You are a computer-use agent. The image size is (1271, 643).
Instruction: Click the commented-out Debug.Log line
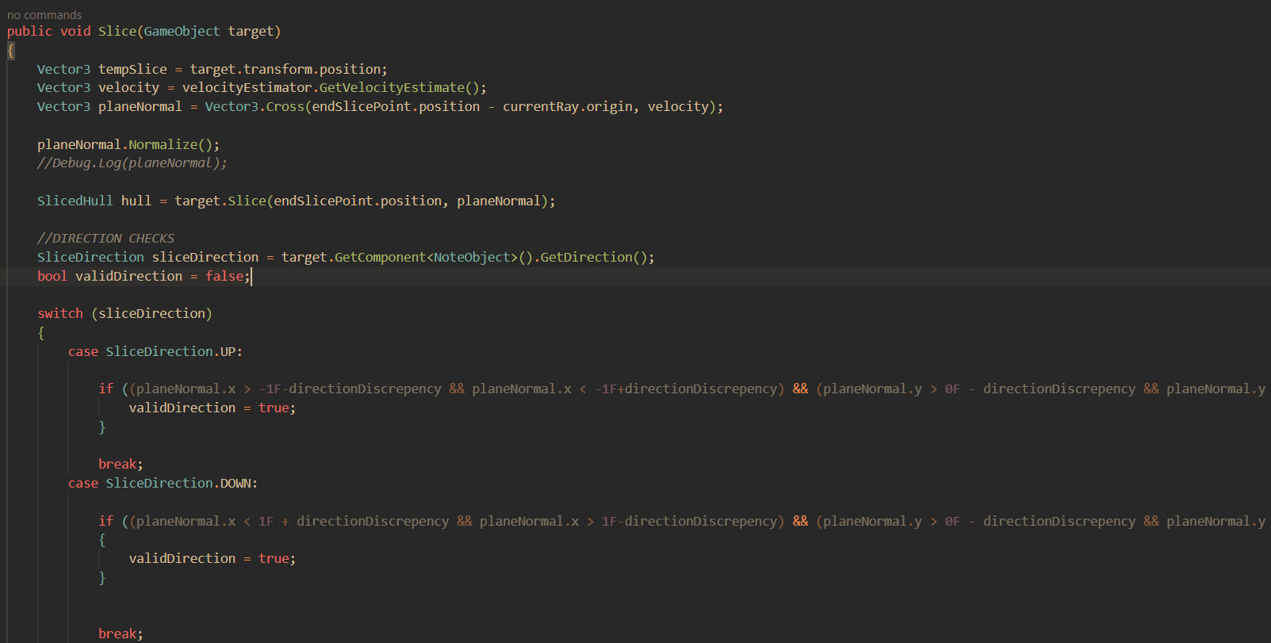click(132, 163)
